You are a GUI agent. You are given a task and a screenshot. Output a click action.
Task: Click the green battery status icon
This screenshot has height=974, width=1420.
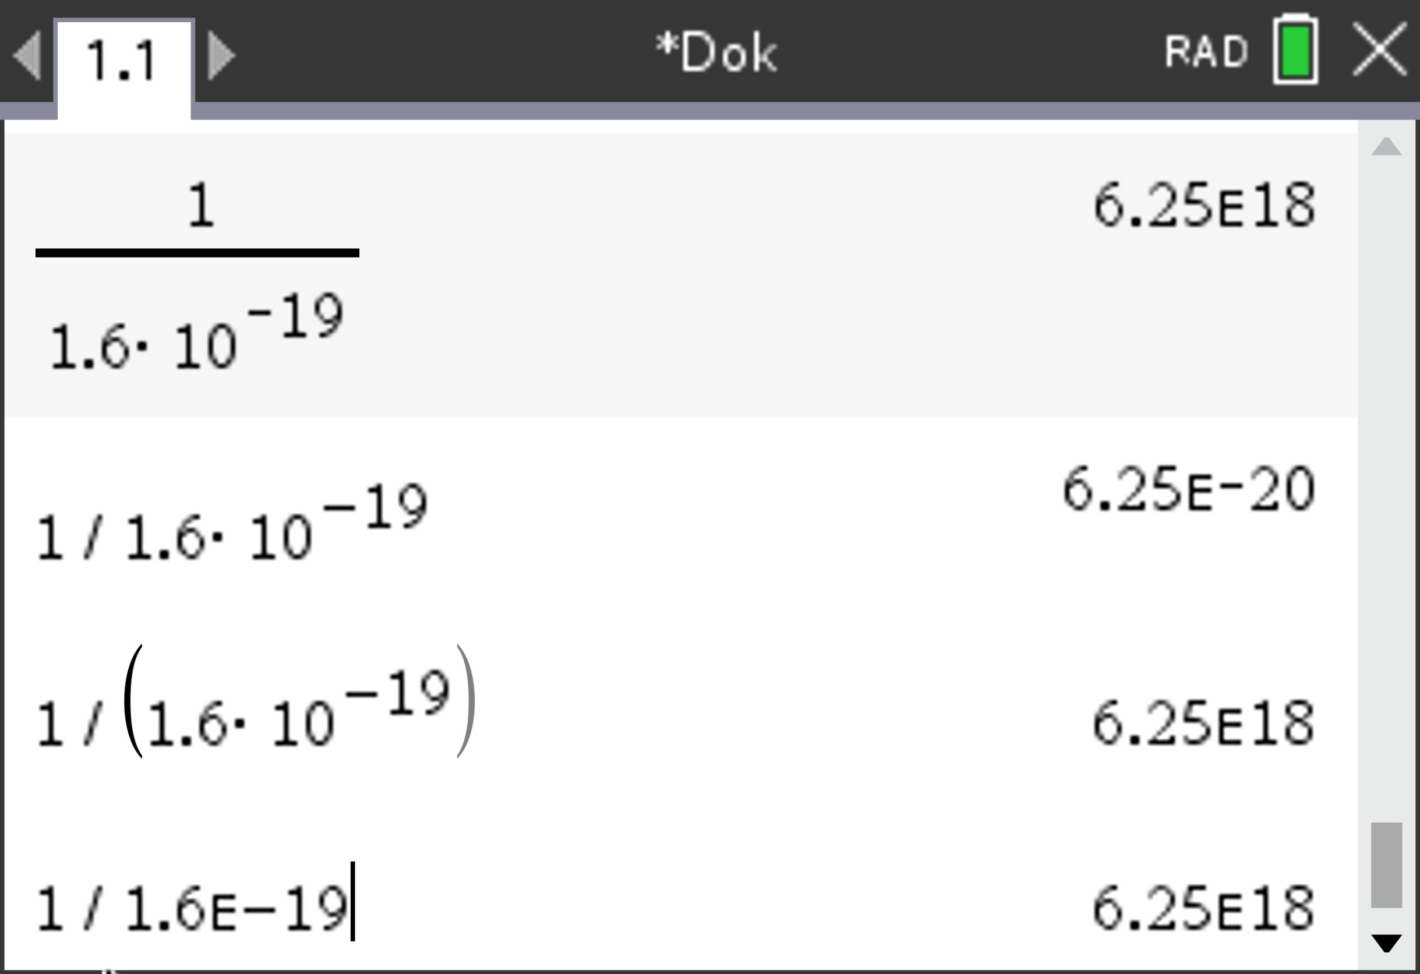pos(1295,49)
